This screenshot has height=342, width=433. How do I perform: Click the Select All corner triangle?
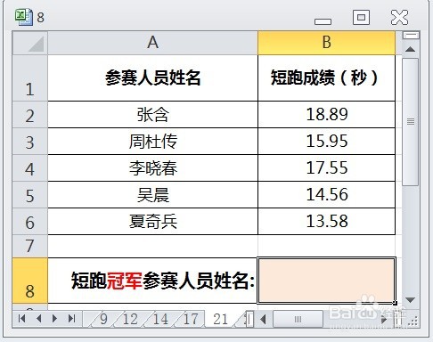[30, 43]
